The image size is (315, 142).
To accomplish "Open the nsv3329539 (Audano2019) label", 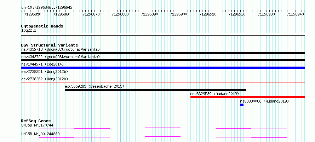I will (x=214, y=94).
